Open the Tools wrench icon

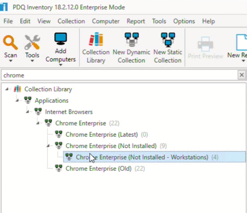(x=32, y=42)
